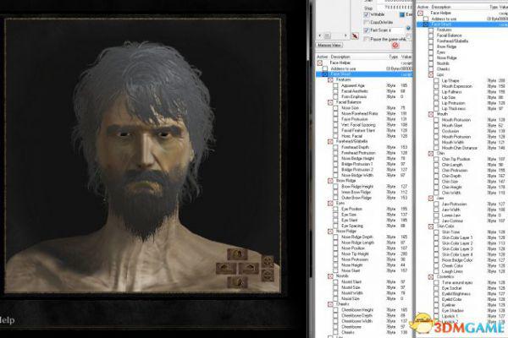
Task: Select the Jaw Contour row
Action: (x=462, y=221)
